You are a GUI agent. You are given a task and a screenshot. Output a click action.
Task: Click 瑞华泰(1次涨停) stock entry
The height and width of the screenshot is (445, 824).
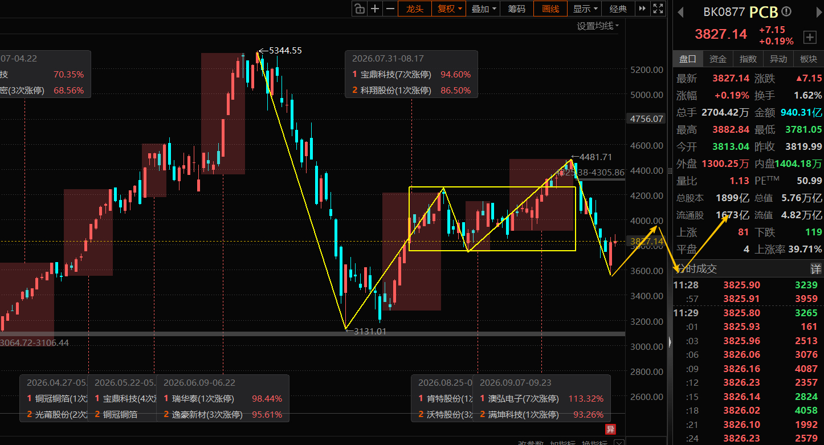[x=203, y=398]
